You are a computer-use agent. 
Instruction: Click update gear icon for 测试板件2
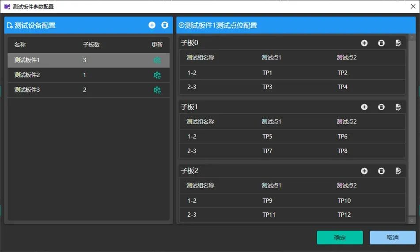157,75
